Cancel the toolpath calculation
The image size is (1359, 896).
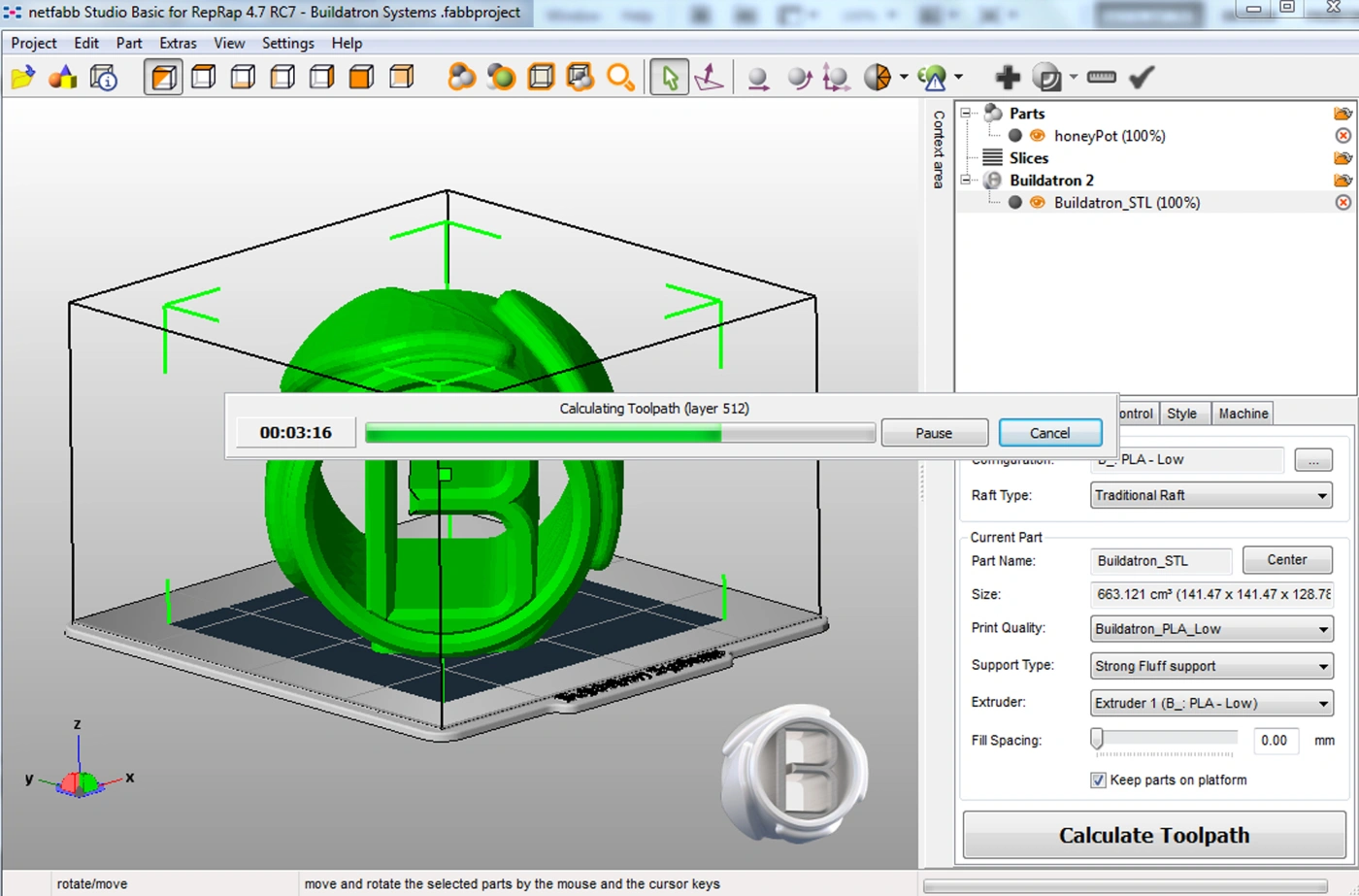tap(1050, 433)
